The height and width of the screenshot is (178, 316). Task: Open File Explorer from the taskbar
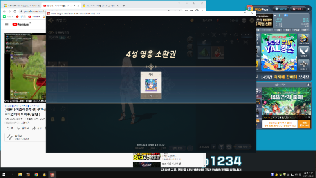click(20, 175)
